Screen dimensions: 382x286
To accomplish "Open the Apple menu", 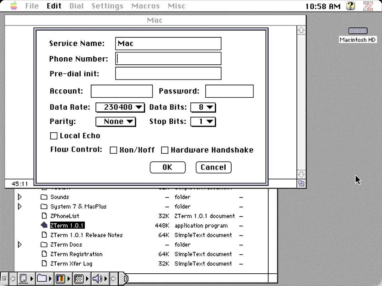I will (13, 6).
